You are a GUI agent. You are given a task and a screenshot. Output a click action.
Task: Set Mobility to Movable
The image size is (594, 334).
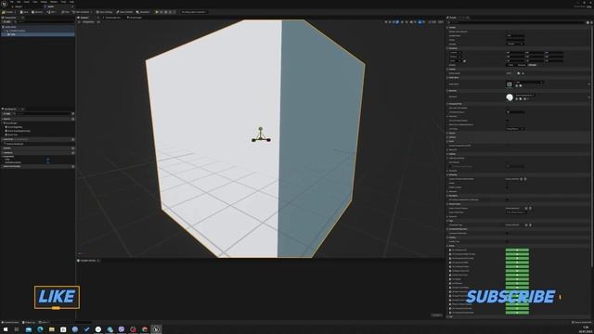pyautogui.click(x=532, y=65)
